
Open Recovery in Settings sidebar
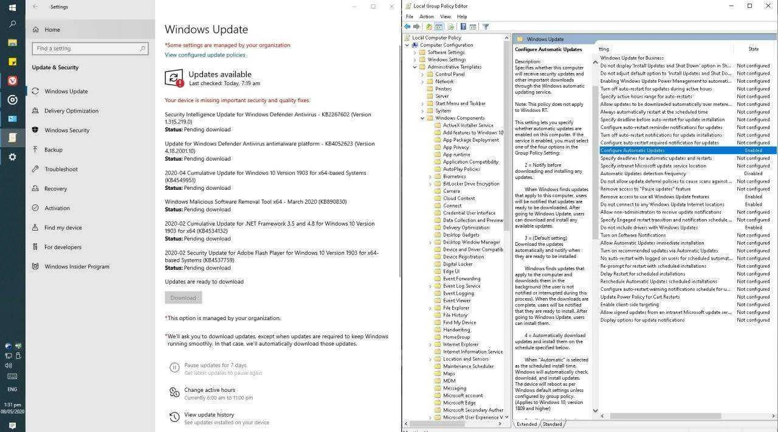(x=55, y=189)
